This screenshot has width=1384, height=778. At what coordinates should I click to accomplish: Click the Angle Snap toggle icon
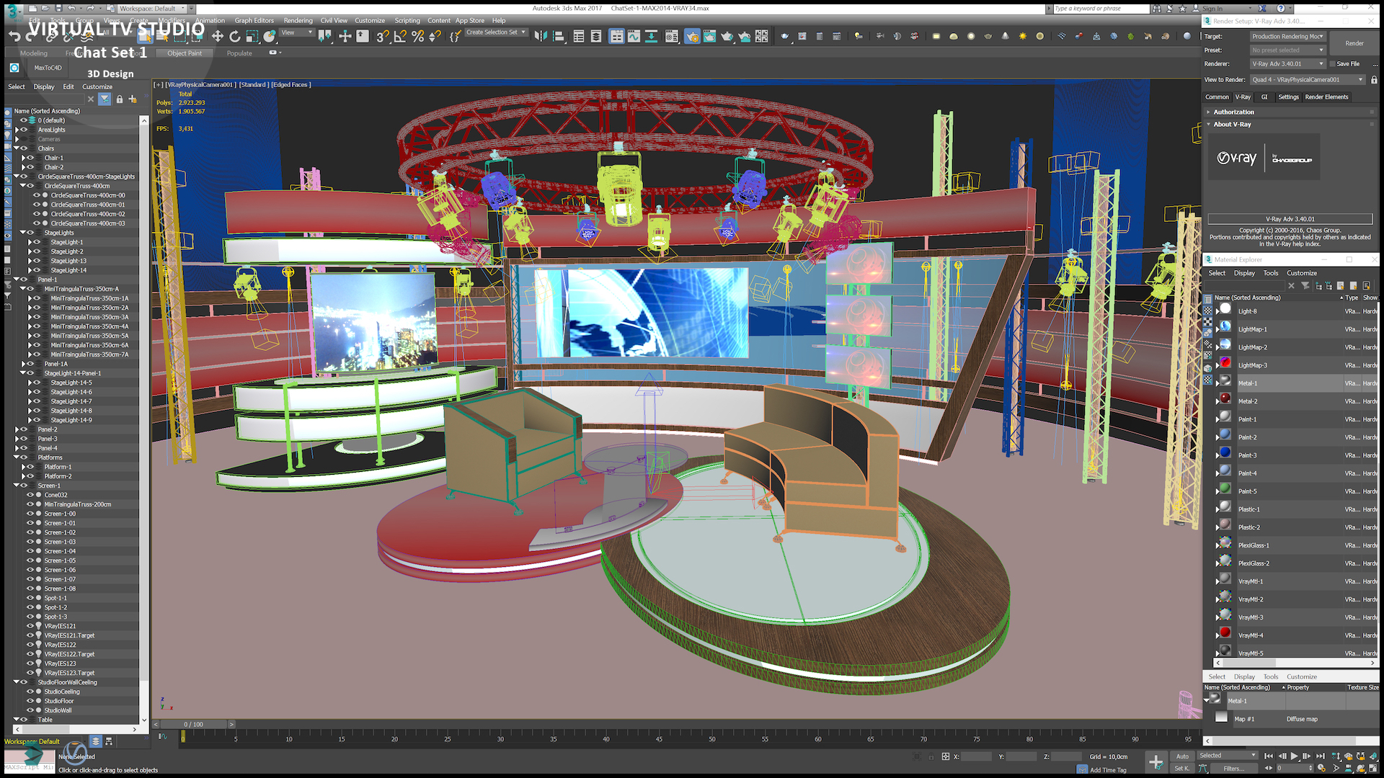click(x=400, y=36)
